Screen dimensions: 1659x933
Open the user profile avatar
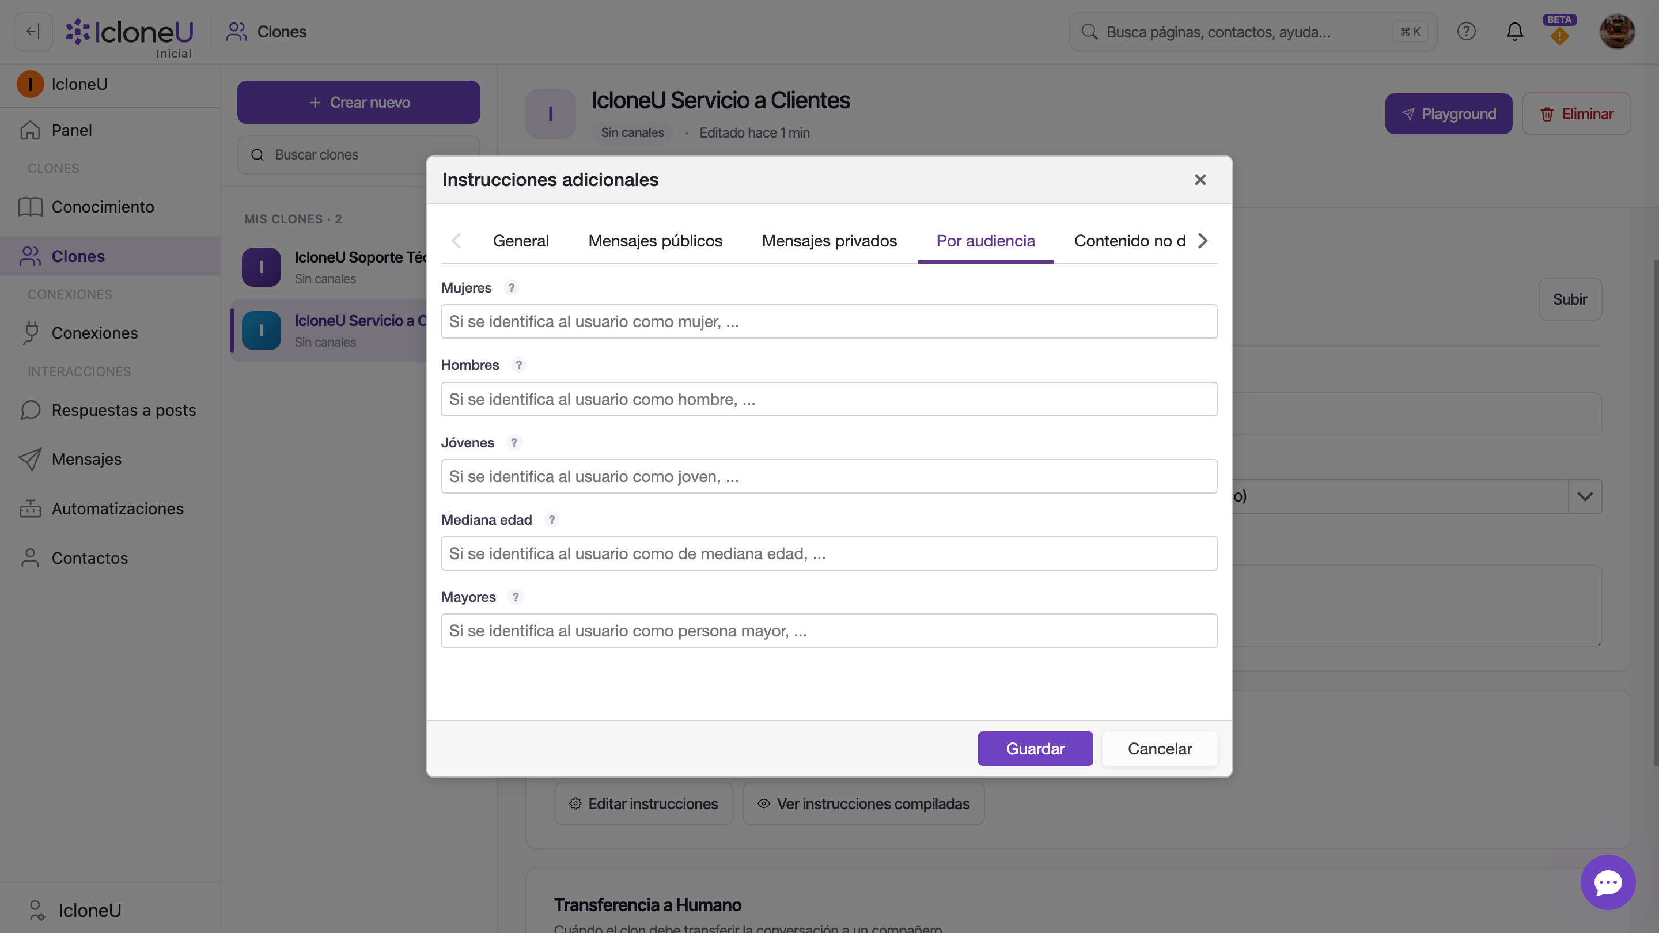pos(1616,31)
